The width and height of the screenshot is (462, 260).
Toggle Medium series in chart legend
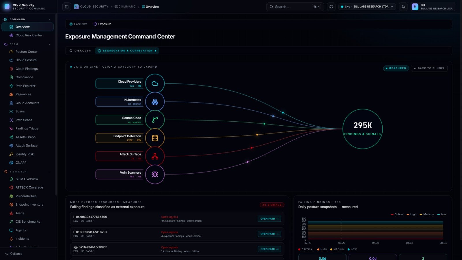[427, 214]
